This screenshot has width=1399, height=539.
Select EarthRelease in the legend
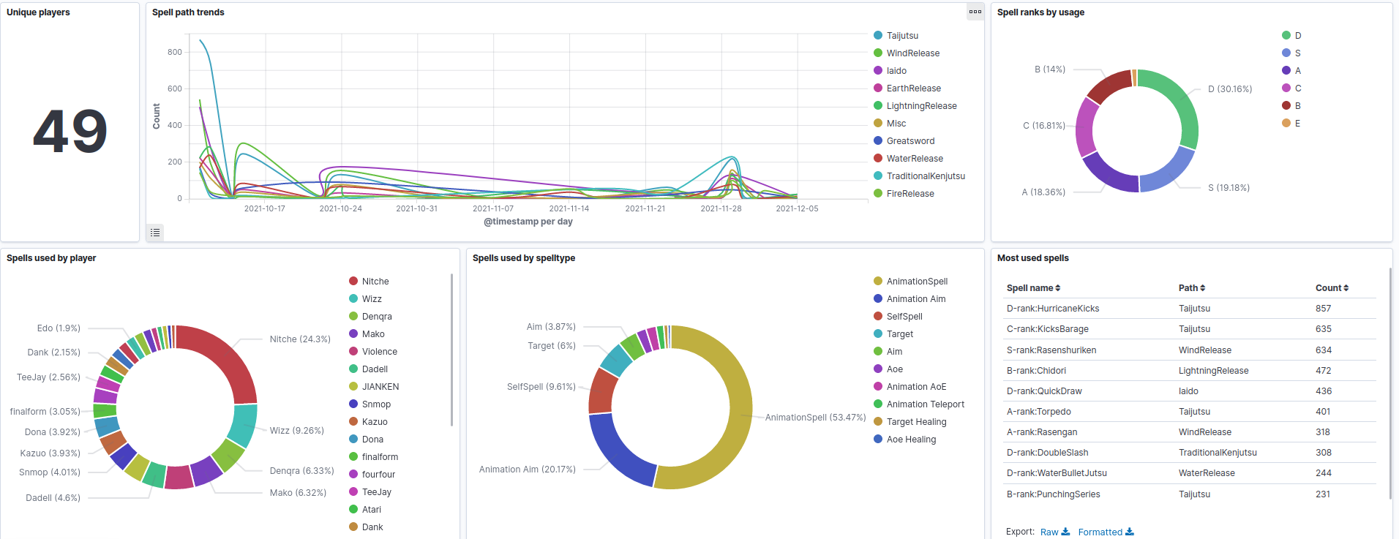tap(914, 88)
